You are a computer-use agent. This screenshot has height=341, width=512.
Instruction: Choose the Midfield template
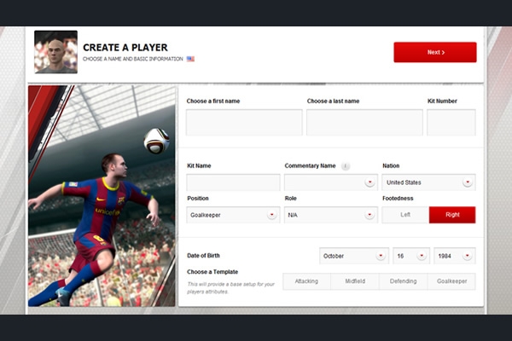[355, 281]
